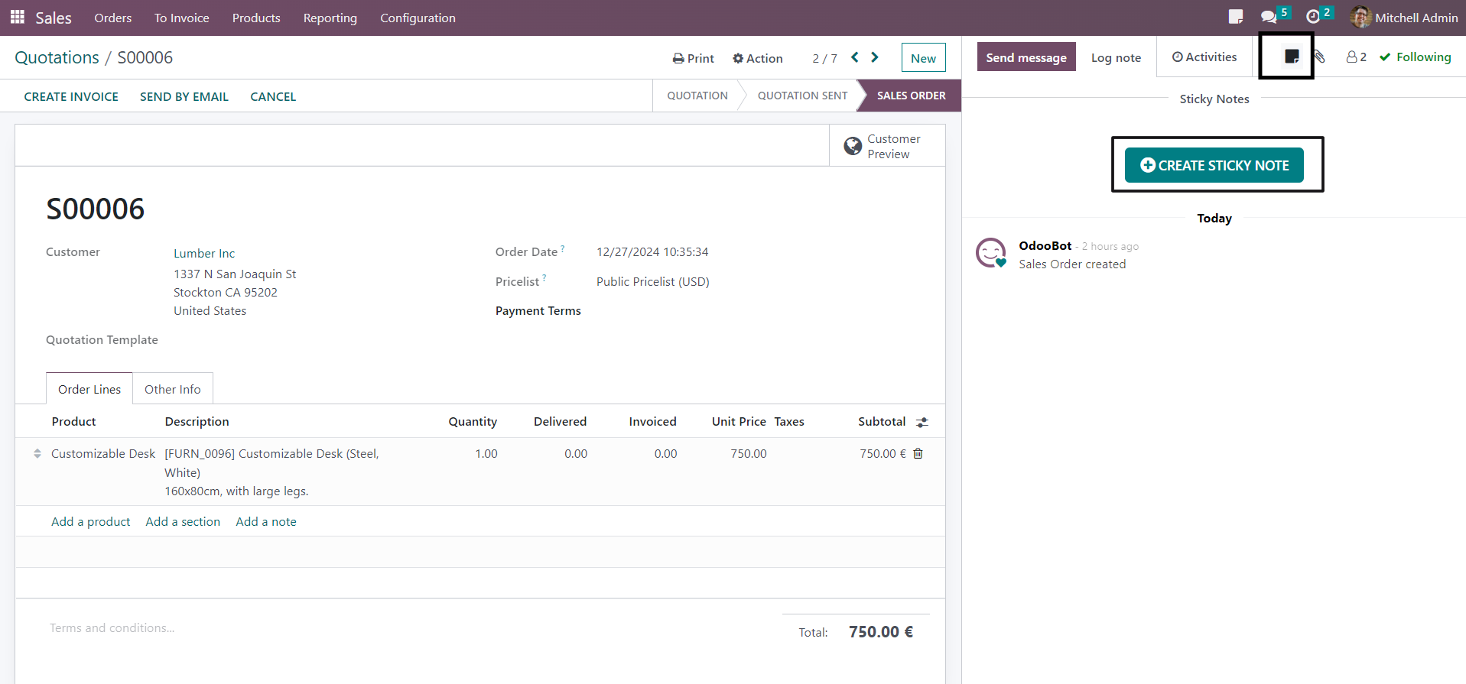Open the To Invoice menu
The width and height of the screenshot is (1466, 684).
click(x=182, y=18)
